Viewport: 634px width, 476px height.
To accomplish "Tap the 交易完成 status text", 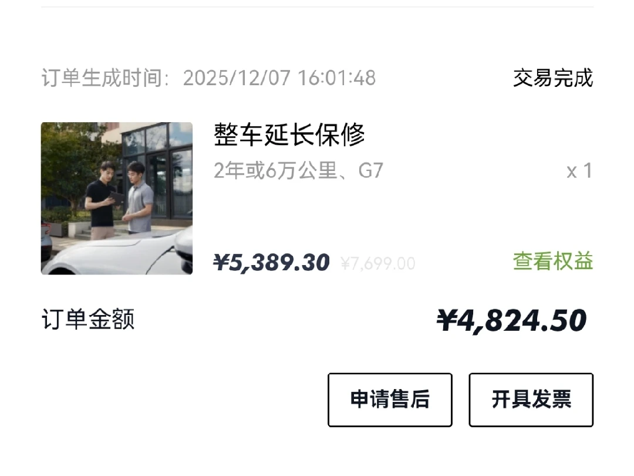I will click(553, 78).
